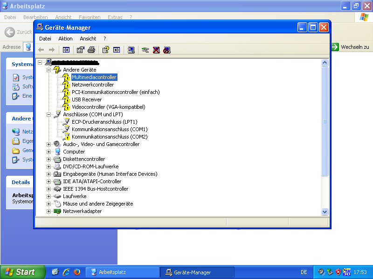Screen dimensions: 373x279
Task: Click the Forward arrow in Geräte-Manager toolbar
Action: (x=52, y=50)
